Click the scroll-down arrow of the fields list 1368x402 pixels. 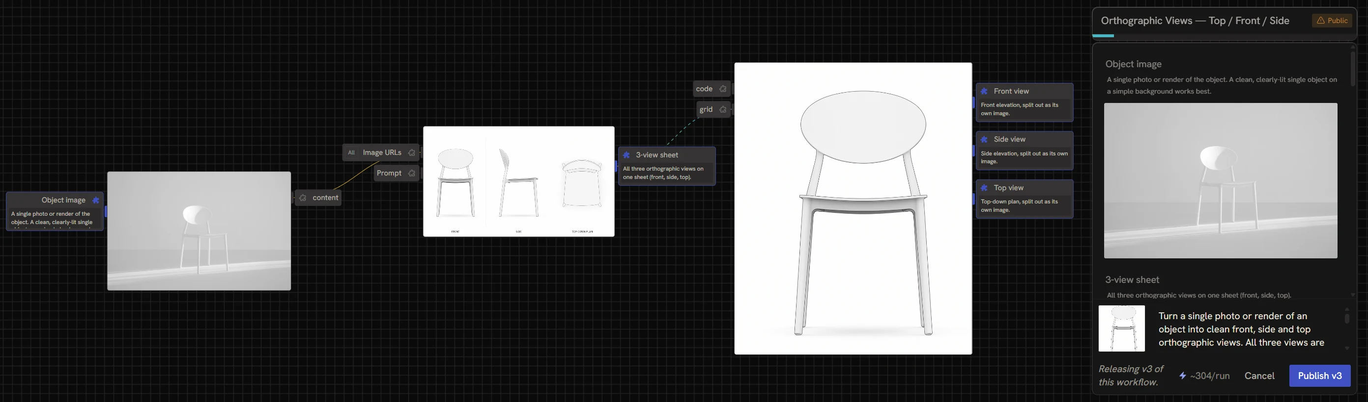click(x=1353, y=295)
